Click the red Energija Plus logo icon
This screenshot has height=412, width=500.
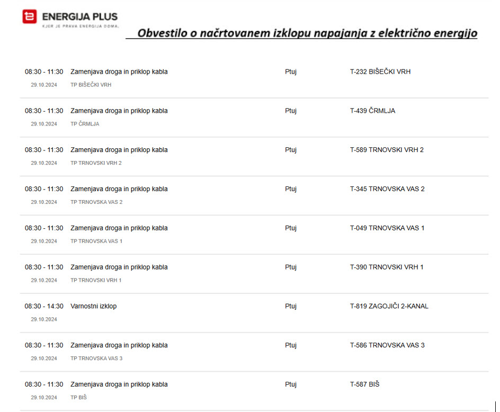(29, 16)
